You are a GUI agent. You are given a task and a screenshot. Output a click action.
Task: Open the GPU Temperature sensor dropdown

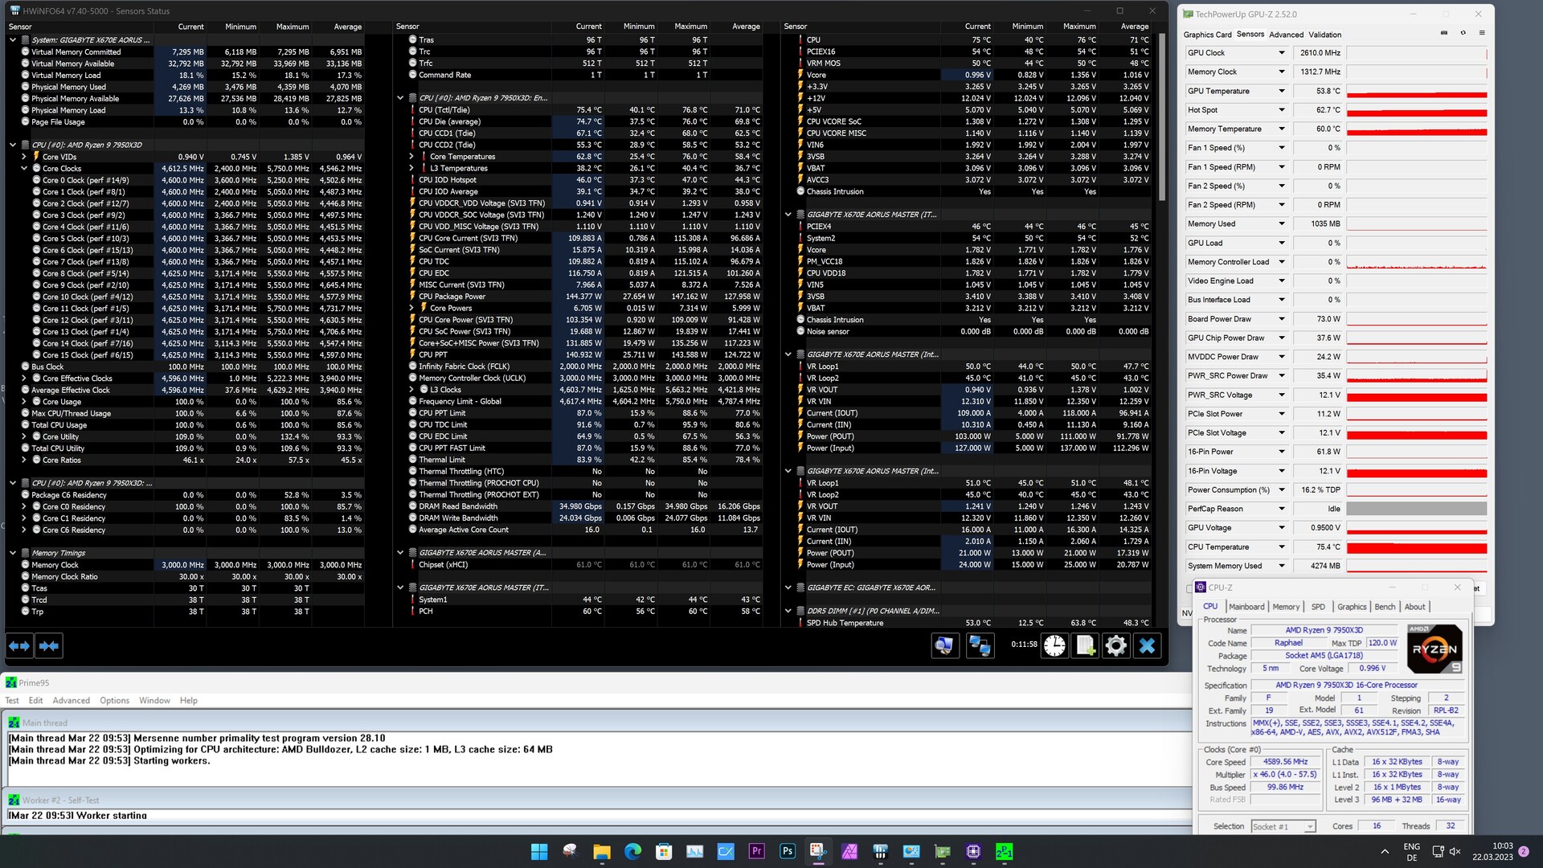[x=1282, y=91]
